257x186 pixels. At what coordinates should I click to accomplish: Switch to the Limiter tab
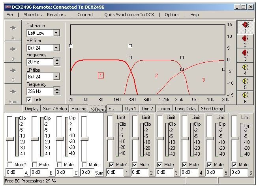tap(164, 109)
